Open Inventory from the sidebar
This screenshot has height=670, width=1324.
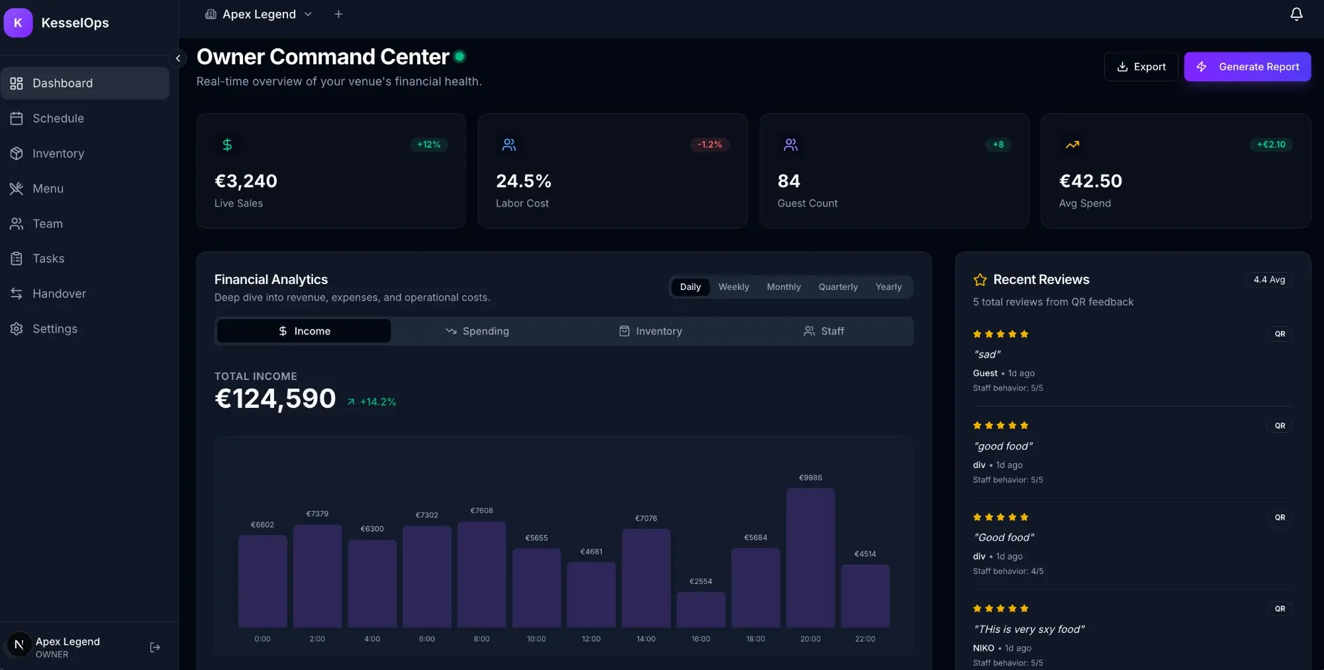pyautogui.click(x=58, y=153)
